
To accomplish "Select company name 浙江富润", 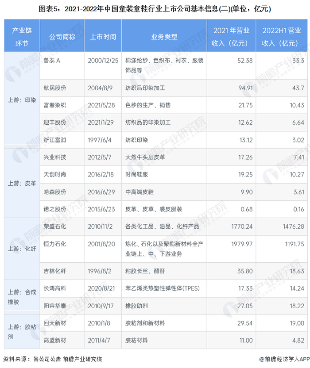I will point(55,140).
